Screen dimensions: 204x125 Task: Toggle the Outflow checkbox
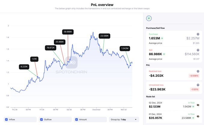tap(41, 119)
